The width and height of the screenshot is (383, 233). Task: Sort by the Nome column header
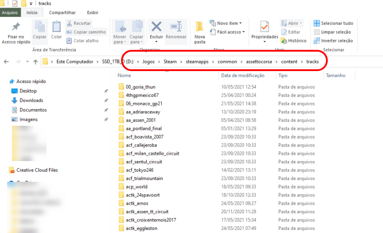click(124, 75)
